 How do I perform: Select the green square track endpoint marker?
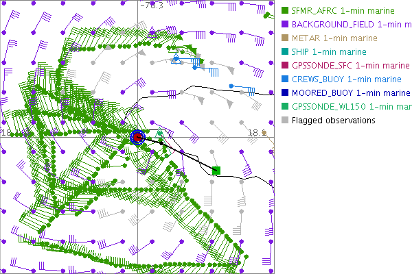click(x=216, y=170)
